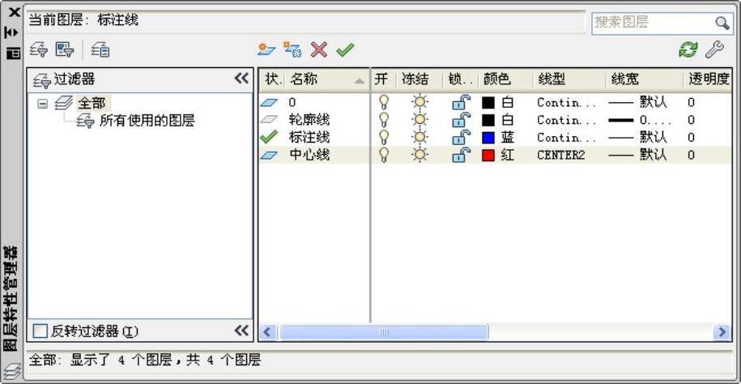Click the red color swatch of 中心线
The height and width of the screenshot is (384, 741).
(x=488, y=155)
